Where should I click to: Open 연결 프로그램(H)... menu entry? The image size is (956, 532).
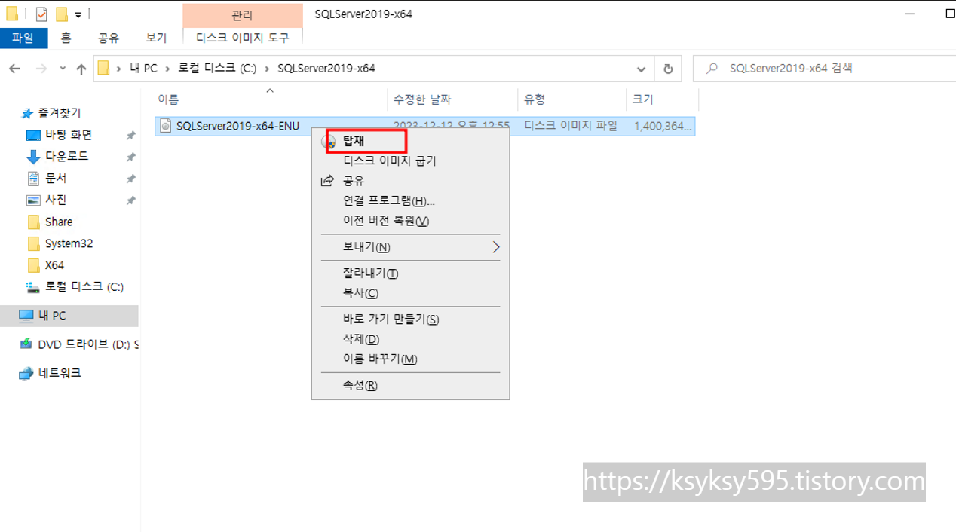pyautogui.click(x=410, y=201)
